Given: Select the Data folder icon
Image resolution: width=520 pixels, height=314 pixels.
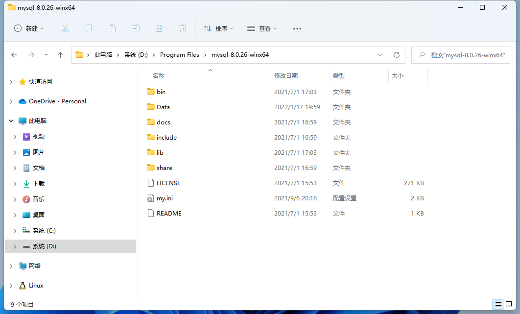Looking at the screenshot, I should [x=150, y=107].
